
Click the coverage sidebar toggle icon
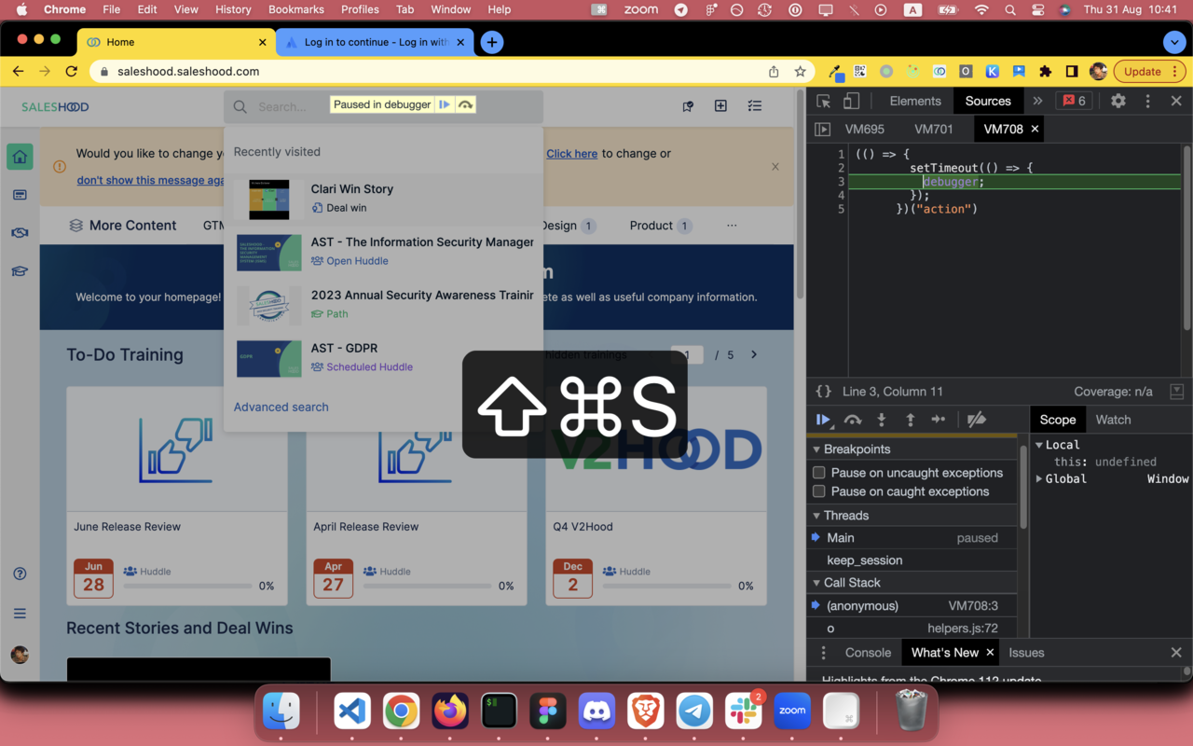pyautogui.click(x=1176, y=392)
